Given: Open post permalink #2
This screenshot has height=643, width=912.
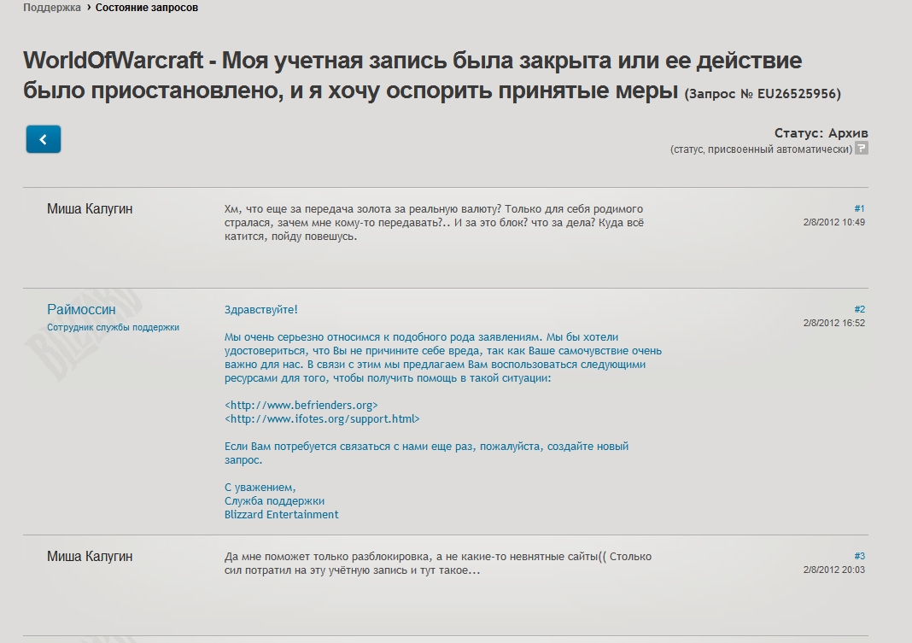Looking at the screenshot, I should click(859, 309).
